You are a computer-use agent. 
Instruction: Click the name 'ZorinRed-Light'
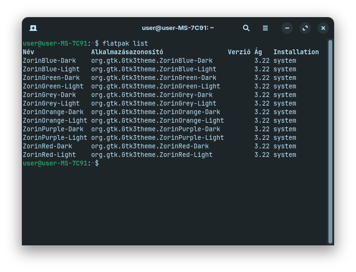(x=49, y=155)
